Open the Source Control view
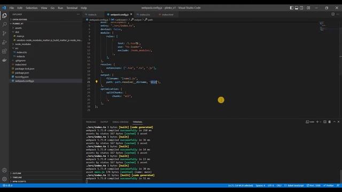Screen dimensions: 342x192 click(x=4, y=33)
